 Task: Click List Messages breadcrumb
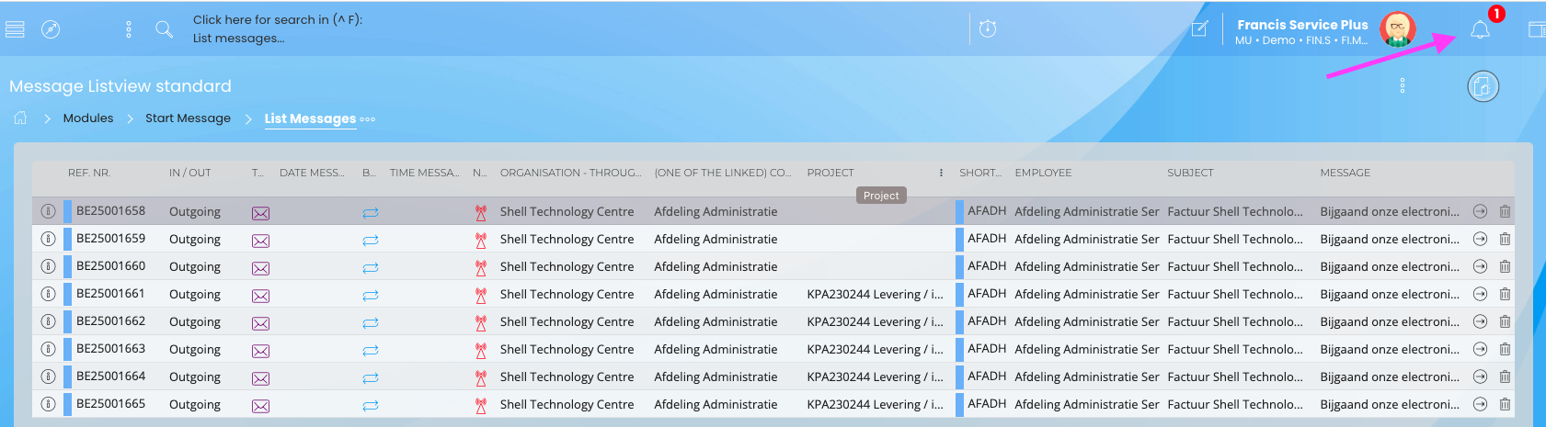(310, 118)
